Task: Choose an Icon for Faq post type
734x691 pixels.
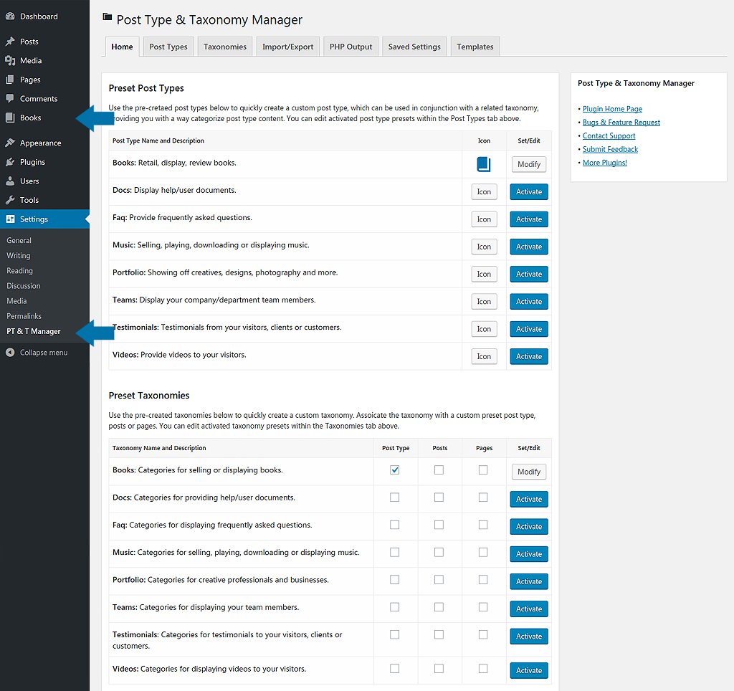Action: [x=484, y=219]
